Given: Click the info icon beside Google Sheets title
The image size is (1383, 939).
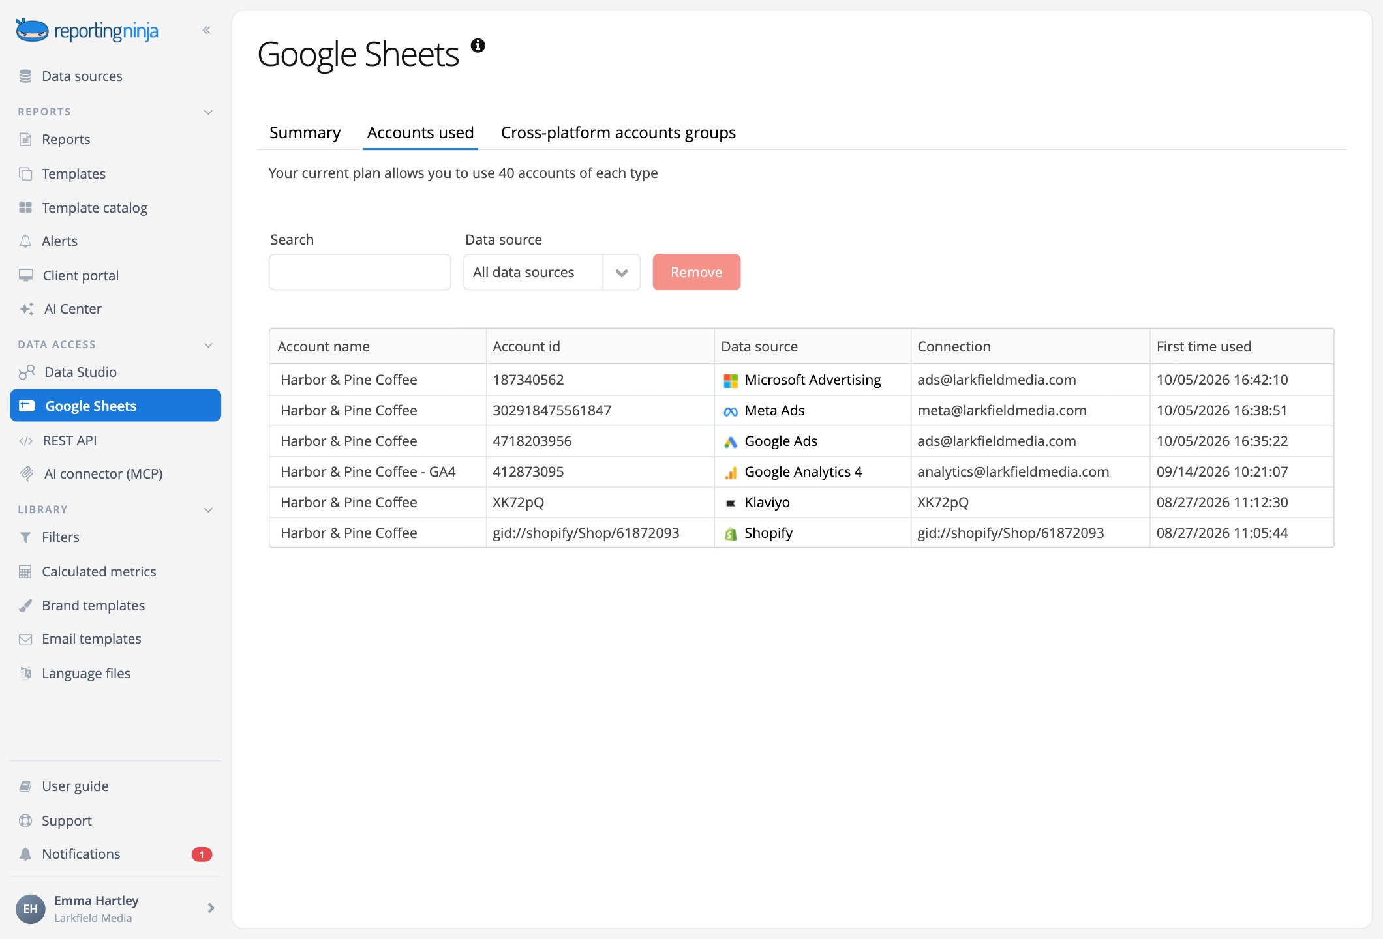Looking at the screenshot, I should click(478, 45).
